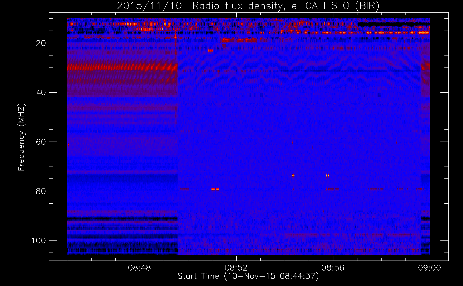Click the 08:52 time tick label

236,268
